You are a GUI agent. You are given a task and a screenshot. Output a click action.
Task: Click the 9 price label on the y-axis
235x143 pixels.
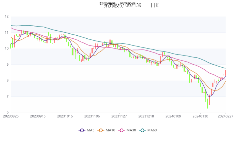coord(7,65)
